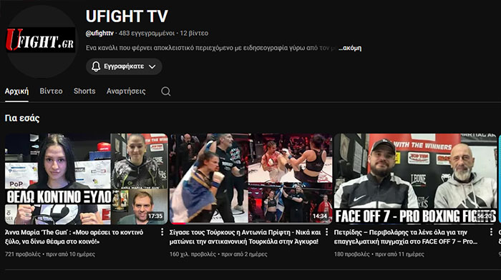
Task: Open video title Άννα Μαρία 'The Gun'
Action: pyautogui.click(x=74, y=237)
